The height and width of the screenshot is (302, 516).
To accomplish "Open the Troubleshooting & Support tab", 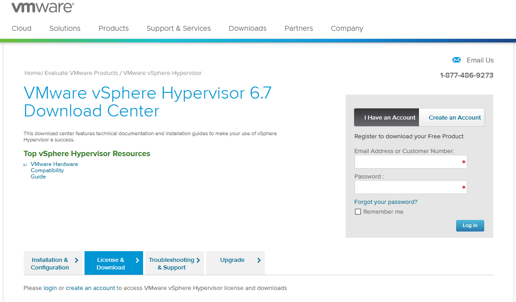I will 175,263.
